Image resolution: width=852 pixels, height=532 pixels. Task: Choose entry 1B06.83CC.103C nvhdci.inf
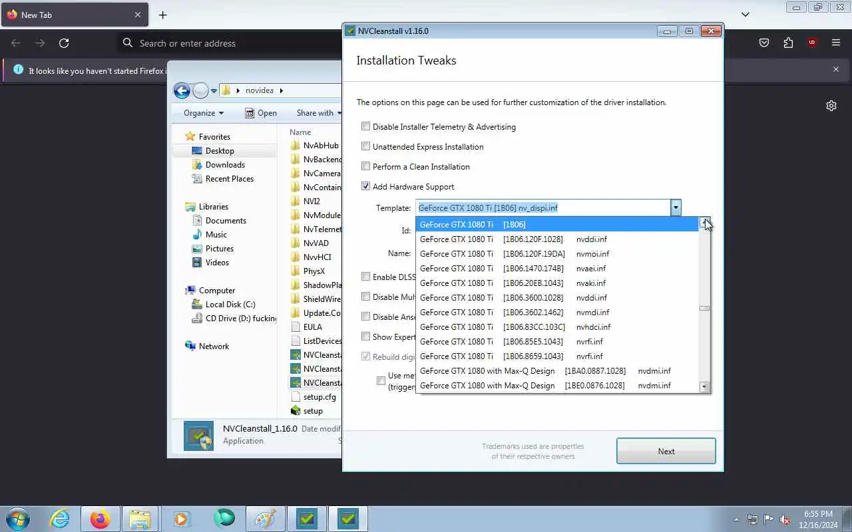557,327
